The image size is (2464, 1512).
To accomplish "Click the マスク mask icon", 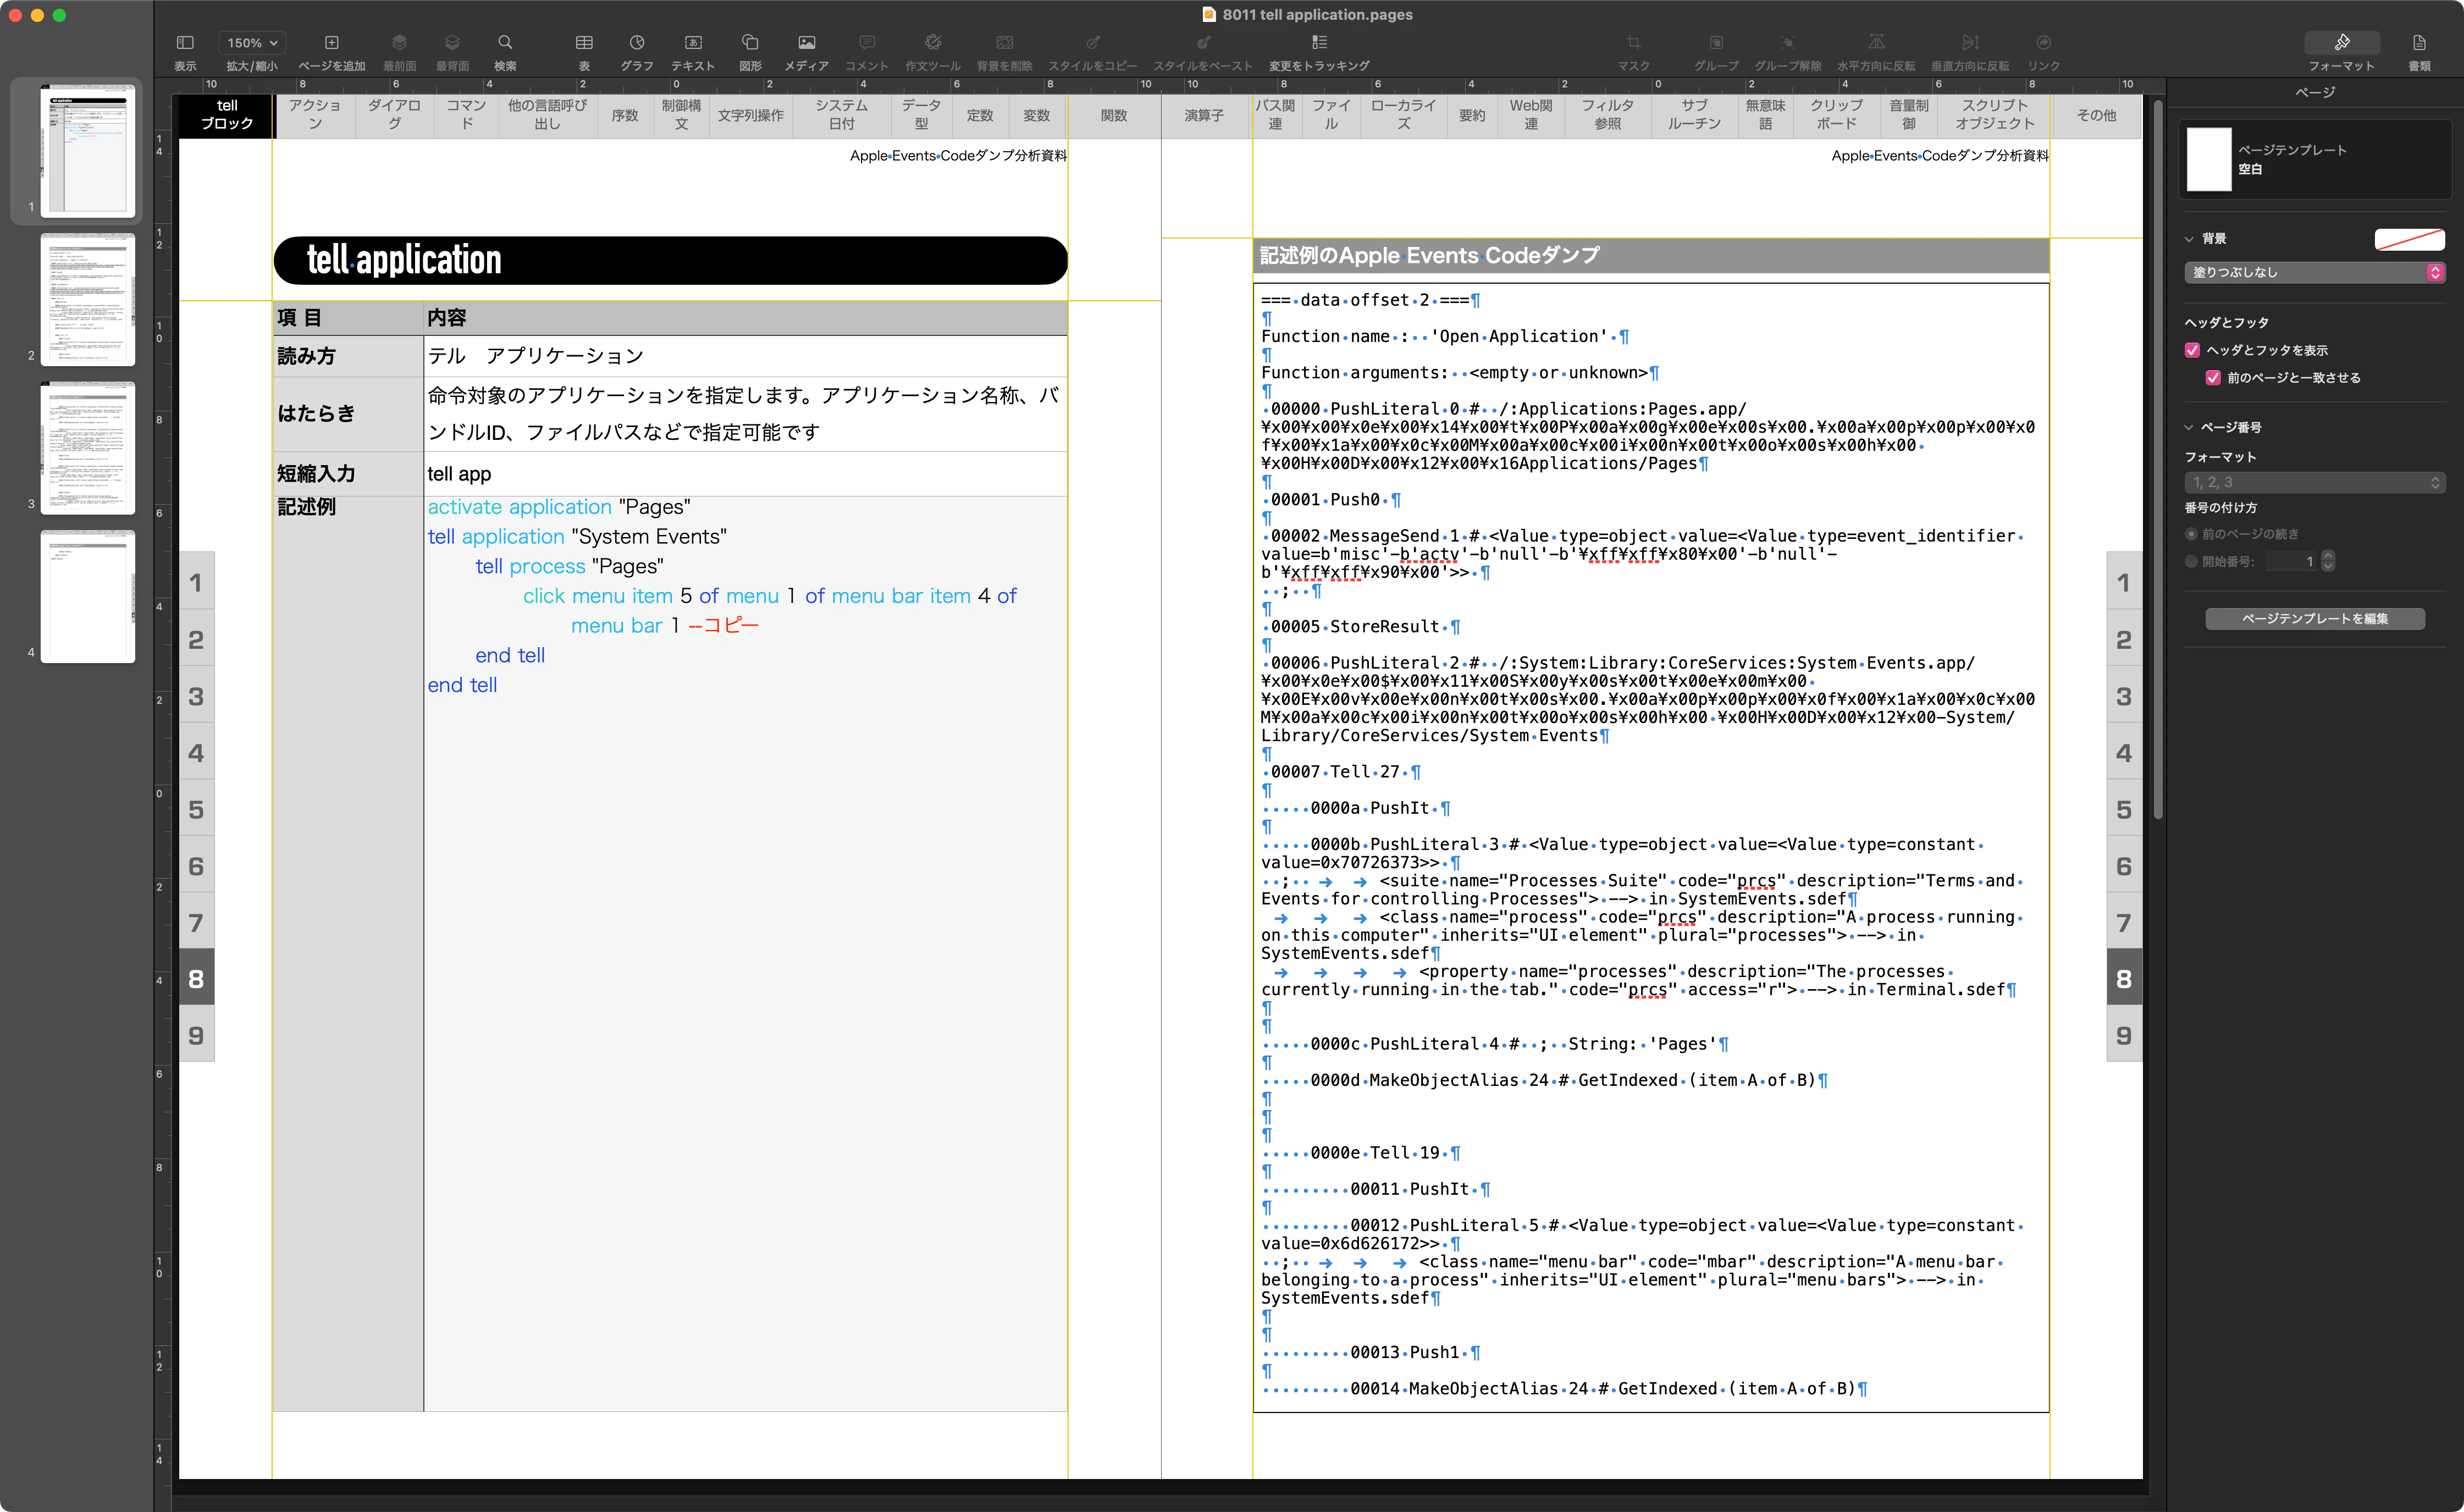I will point(1633,43).
